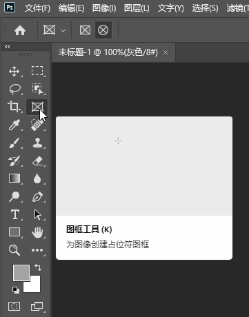The image size is (249, 317).
Task: Open the 文件(F) menu
Action: [x=37, y=8]
